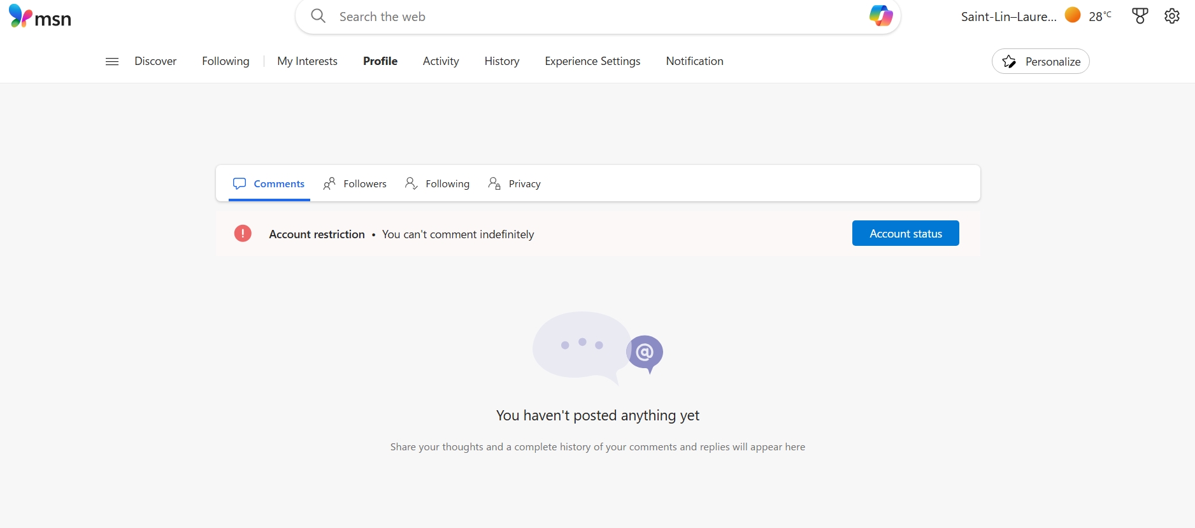This screenshot has width=1195, height=528.
Task: Click 'You can't comment indefinitely' text
Action: [458, 234]
